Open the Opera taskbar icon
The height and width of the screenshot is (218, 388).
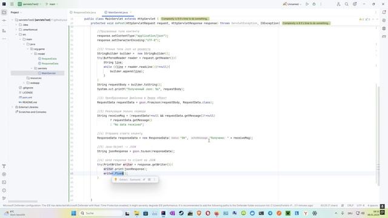point(208,213)
